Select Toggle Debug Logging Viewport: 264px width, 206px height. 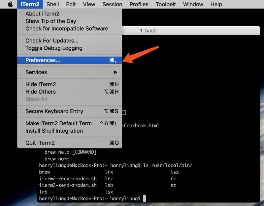click(x=70, y=48)
